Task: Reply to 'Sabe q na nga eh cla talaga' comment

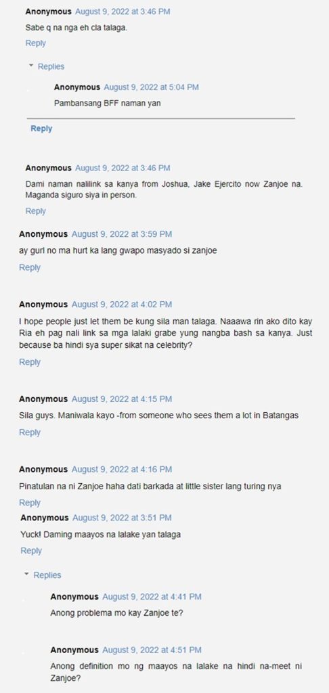Action: coord(35,43)
